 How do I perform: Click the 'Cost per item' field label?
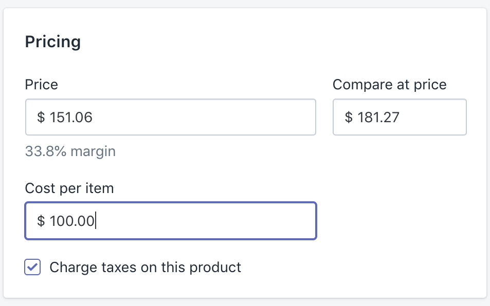point(69,188)
